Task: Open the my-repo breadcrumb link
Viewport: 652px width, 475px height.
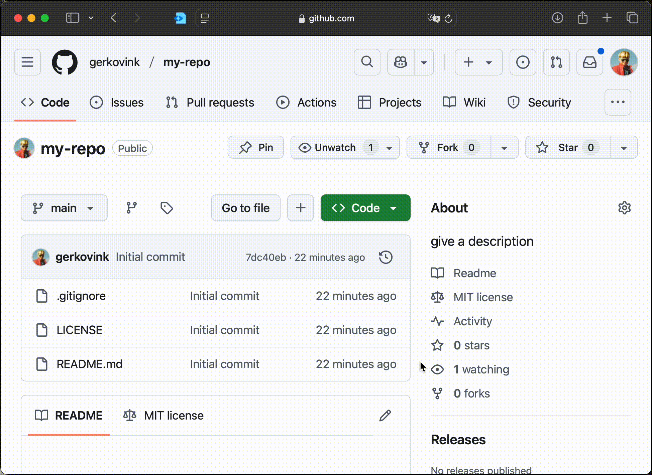Action: pos(187,62)
